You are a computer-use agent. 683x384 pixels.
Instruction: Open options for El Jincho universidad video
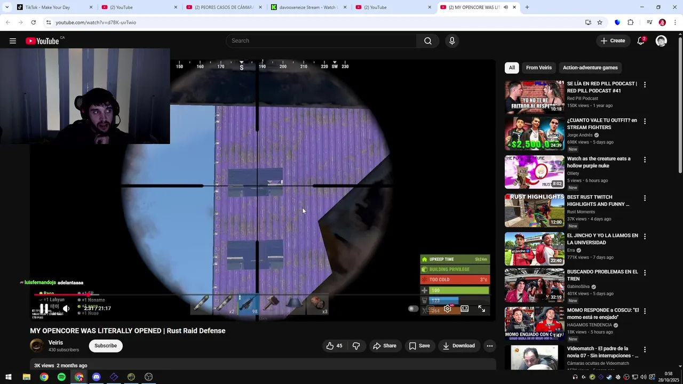pyautogui.click(x=645, y=236)
